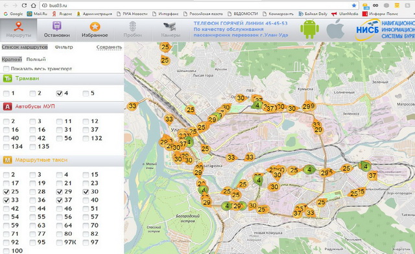Uncheck tram route 4 checkbox
Screen dimensions: 415x254
(x=59, y=93)
